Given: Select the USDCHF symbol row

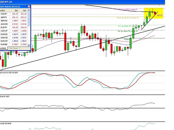Looking at the screenshot, I should click(14, 31).
